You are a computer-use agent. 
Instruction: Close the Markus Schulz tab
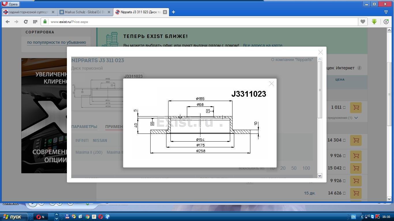pyautogui.click(x=109, y=12)
